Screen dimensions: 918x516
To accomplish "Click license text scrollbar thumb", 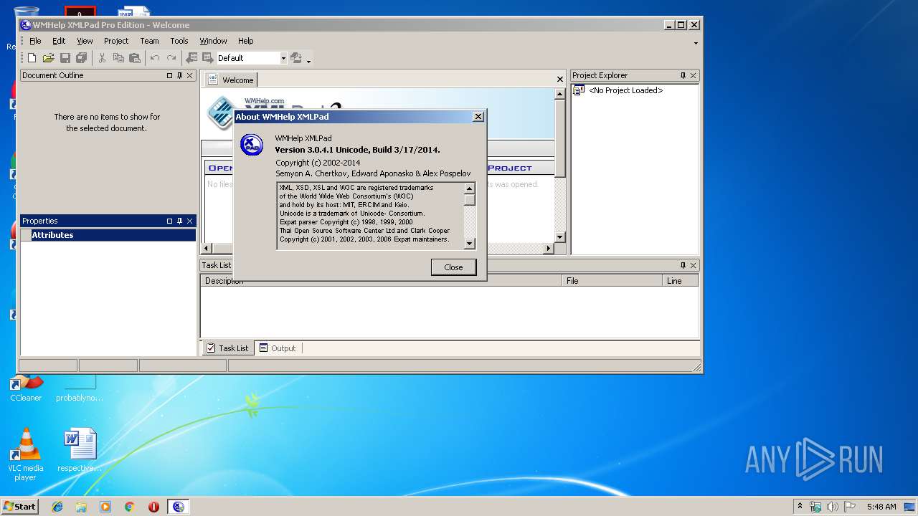I will [470, 200].
